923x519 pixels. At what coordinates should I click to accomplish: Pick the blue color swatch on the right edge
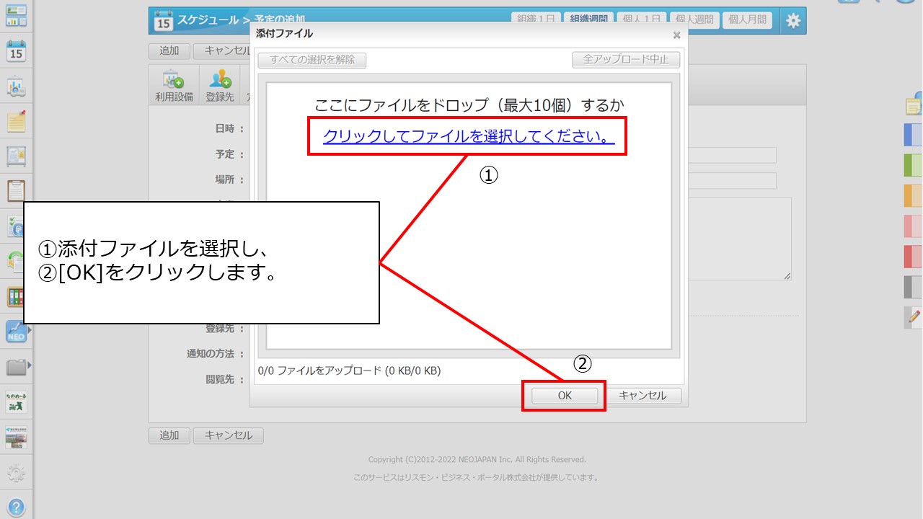click(914, 135)
